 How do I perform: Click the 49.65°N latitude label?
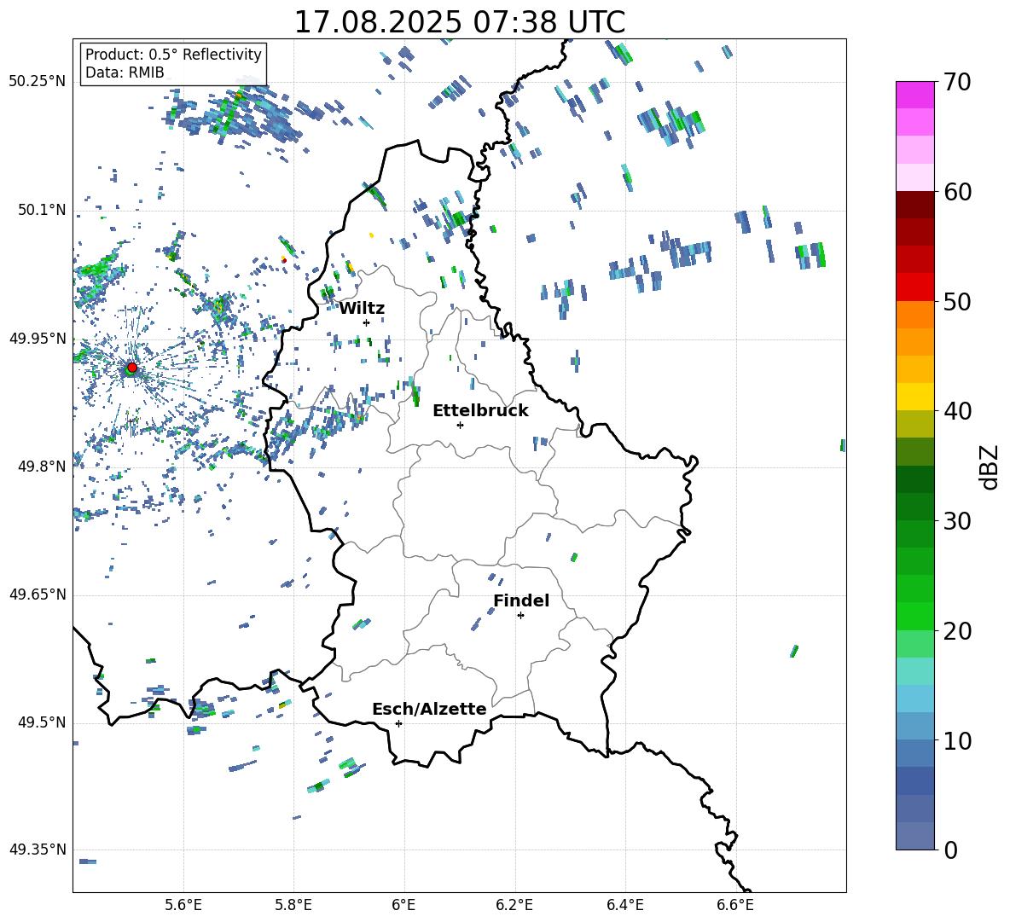[x=38, y=594]
